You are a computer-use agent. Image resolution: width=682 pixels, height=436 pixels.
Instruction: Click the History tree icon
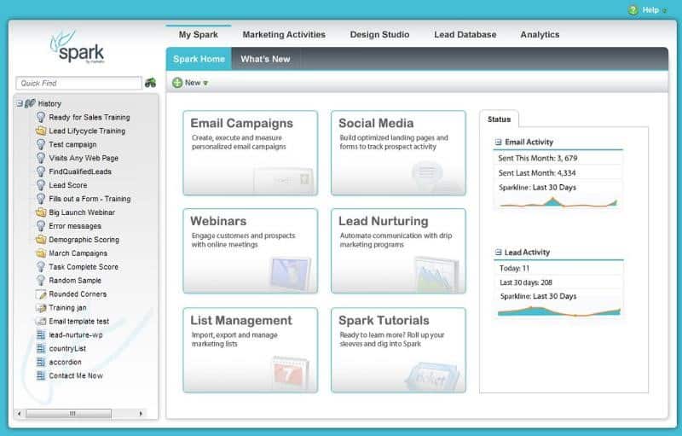(30, 103)
